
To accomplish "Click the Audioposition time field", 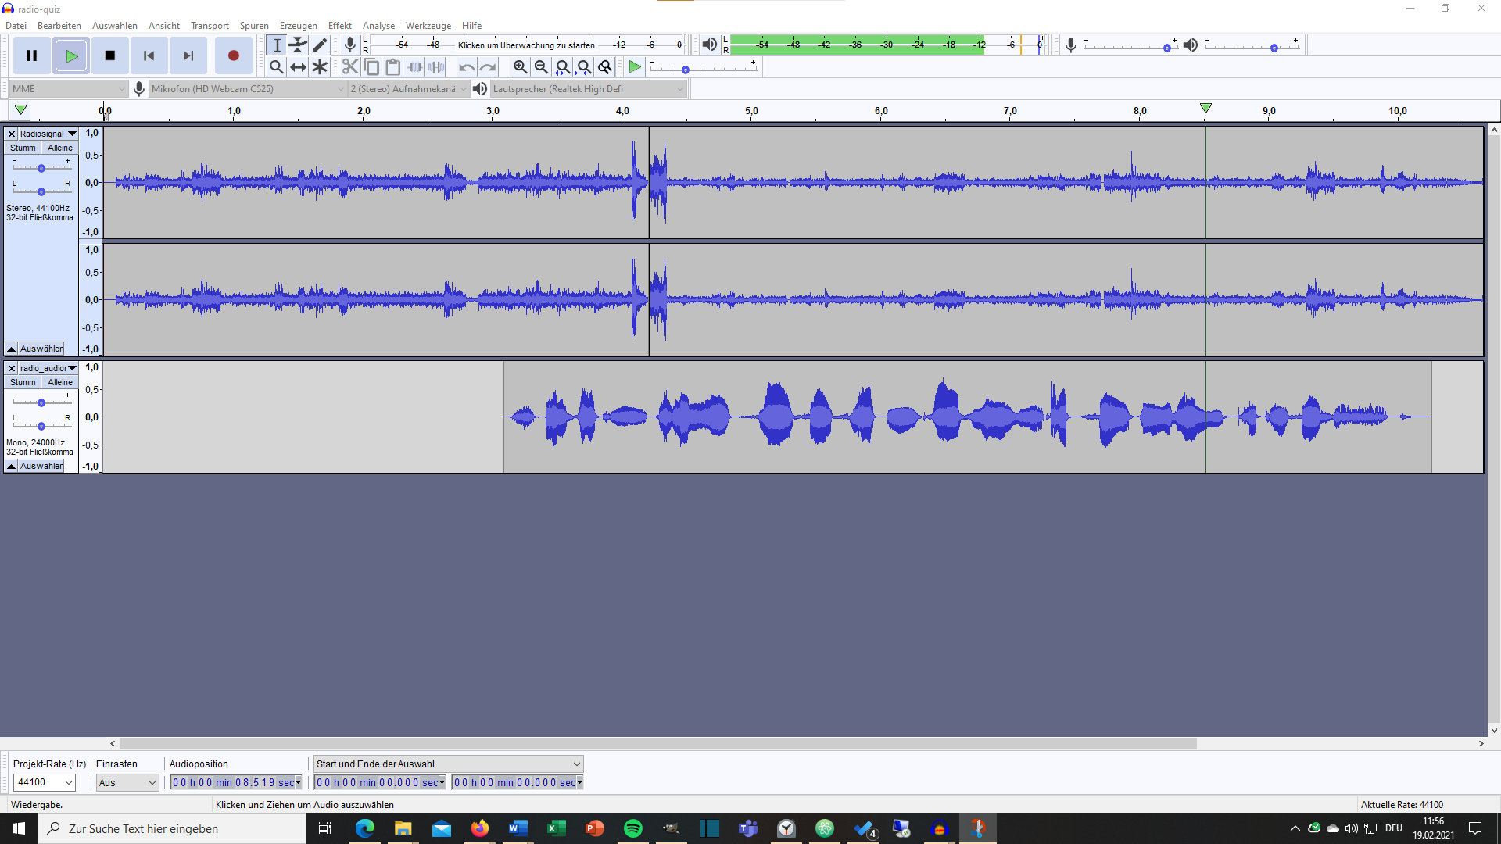I will point(236,782).
